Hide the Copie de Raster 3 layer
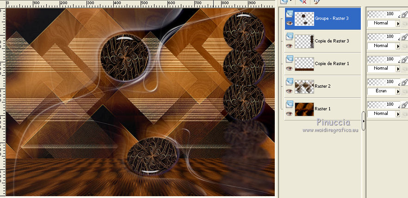The image size is (408, 198). click(x=290, y=46)
